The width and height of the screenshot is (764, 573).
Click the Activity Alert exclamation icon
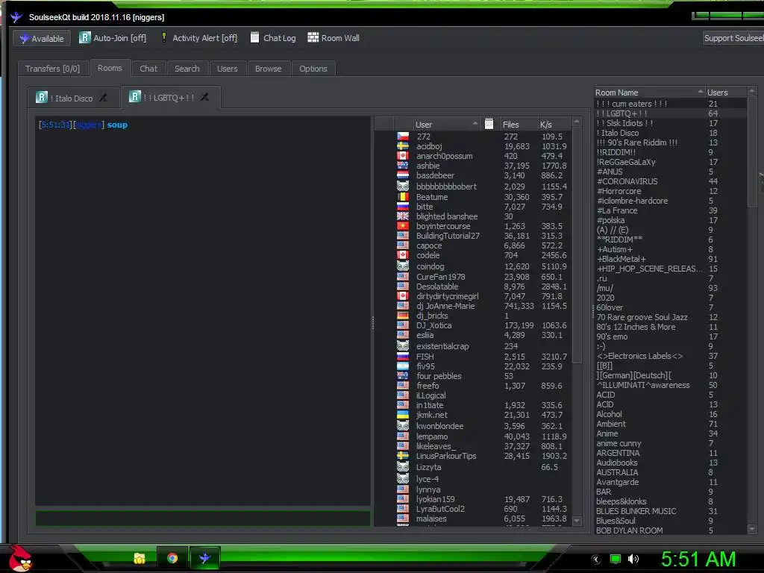click(x=164, y=37)
